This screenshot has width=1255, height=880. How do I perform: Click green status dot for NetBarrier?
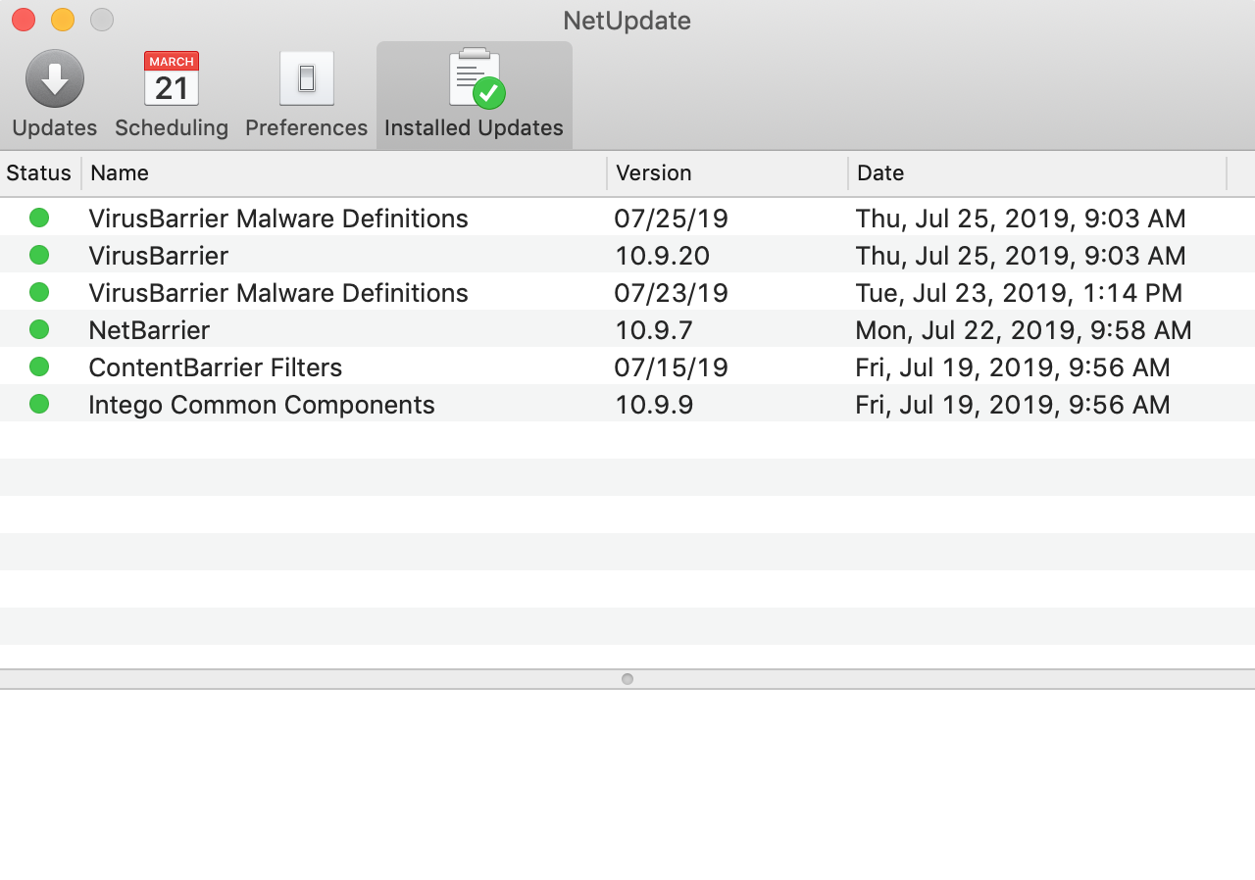(39, 329)
